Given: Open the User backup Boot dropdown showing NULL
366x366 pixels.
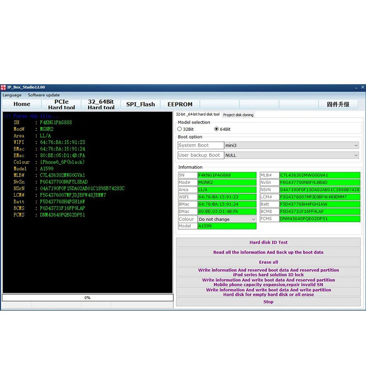Looking at the screenshot, I should coord(291,155).
